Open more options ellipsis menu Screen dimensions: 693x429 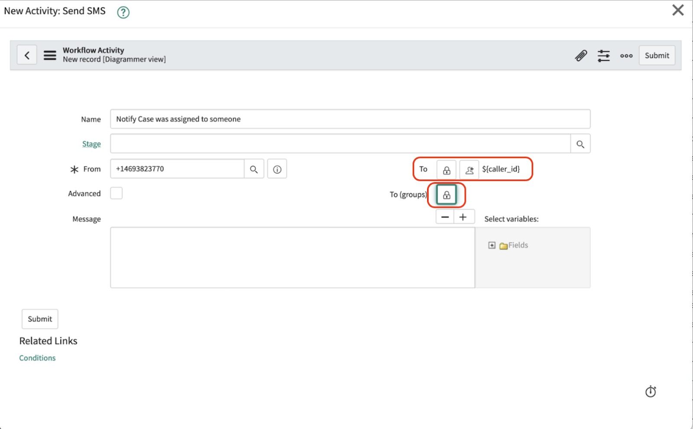point(626,55)
